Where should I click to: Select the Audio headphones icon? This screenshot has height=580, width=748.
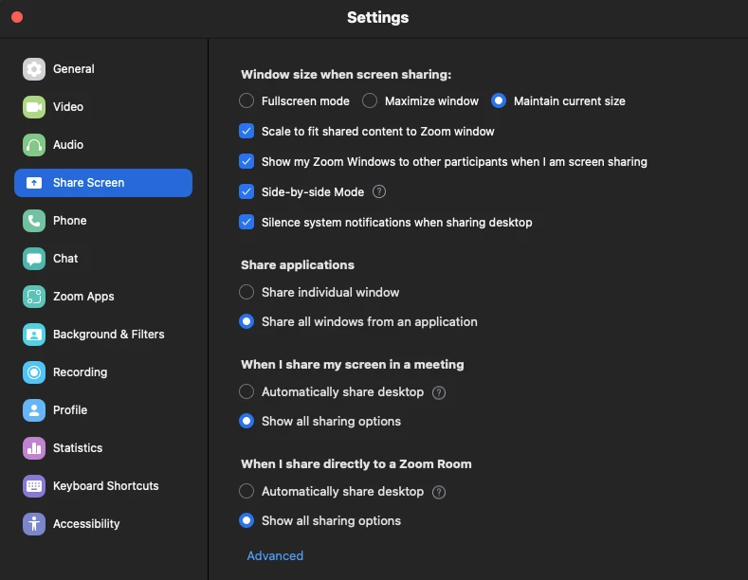[x=34, y=145]
